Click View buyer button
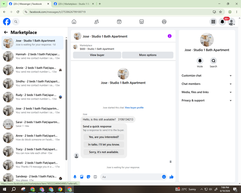 (x=97, y=55)
